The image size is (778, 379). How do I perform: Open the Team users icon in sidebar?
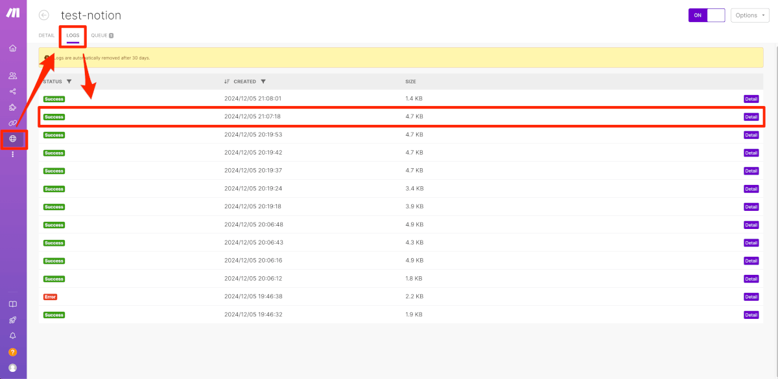point(13,76)
